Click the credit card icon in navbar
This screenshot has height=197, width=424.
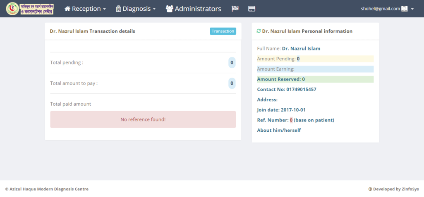(x=252, y=9)
